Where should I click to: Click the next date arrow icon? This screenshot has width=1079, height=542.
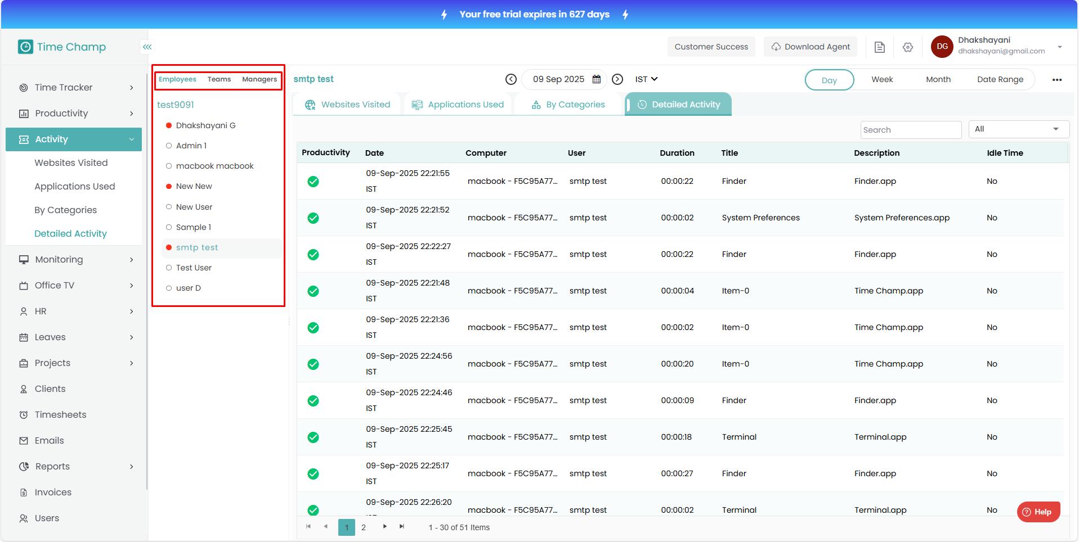click(617, 79)
